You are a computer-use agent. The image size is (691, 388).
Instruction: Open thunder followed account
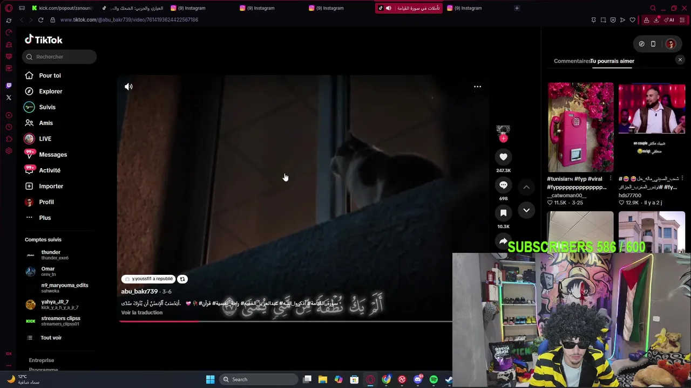point(51,255)
